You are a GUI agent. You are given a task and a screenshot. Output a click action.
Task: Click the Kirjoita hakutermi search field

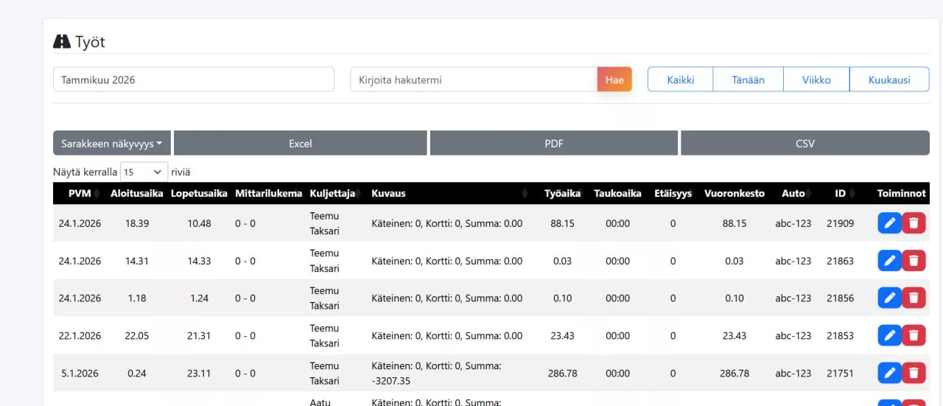coord(474,80)
